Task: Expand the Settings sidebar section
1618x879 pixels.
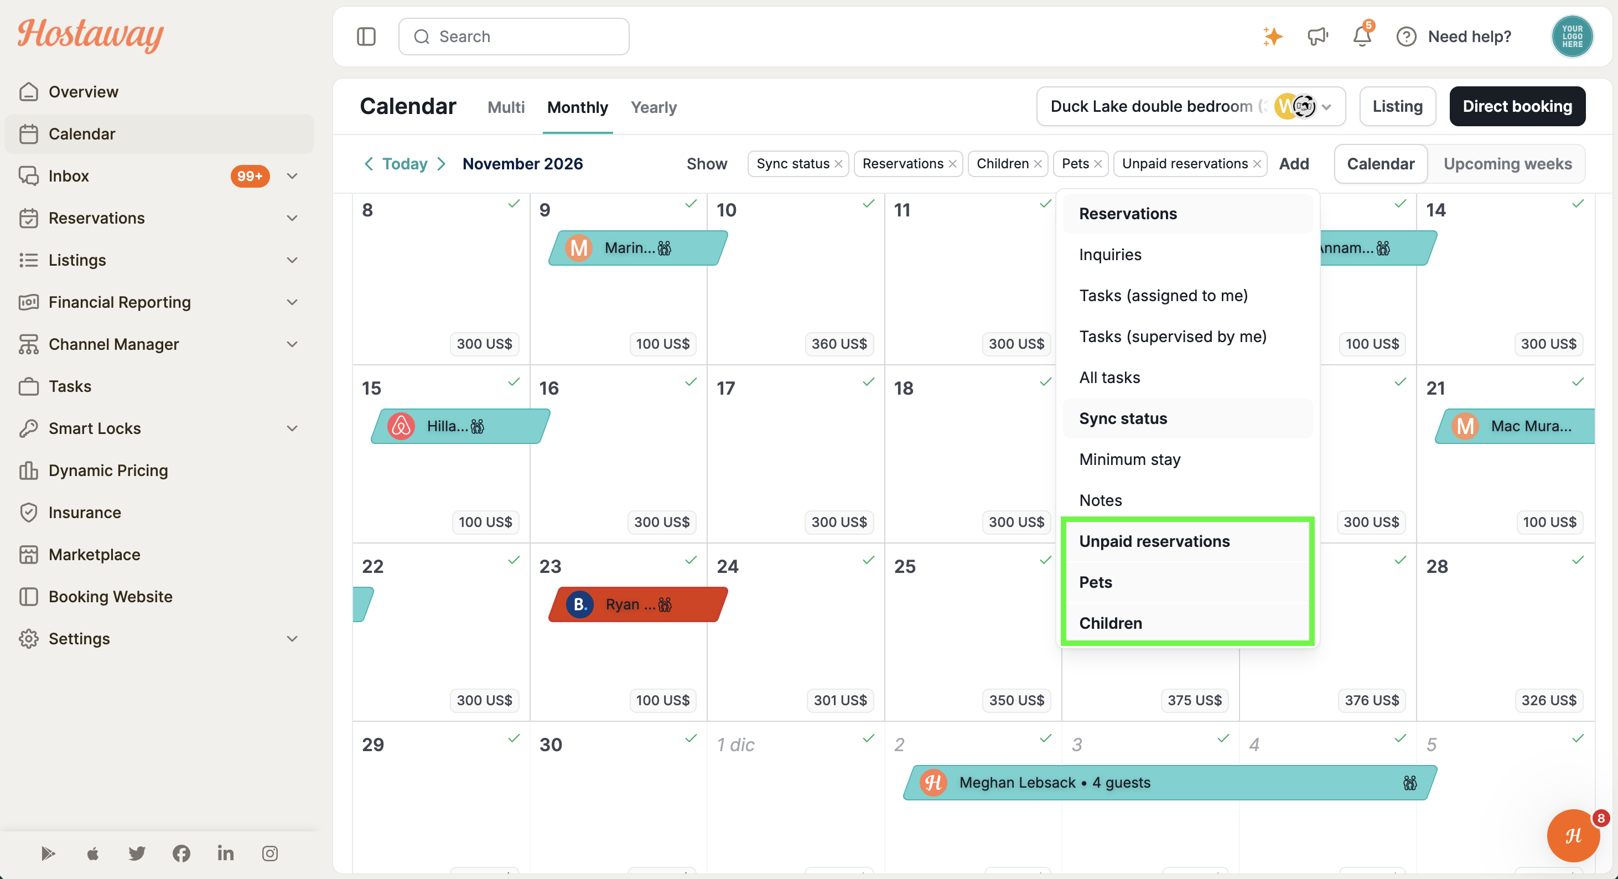Action: coord(292,638)
